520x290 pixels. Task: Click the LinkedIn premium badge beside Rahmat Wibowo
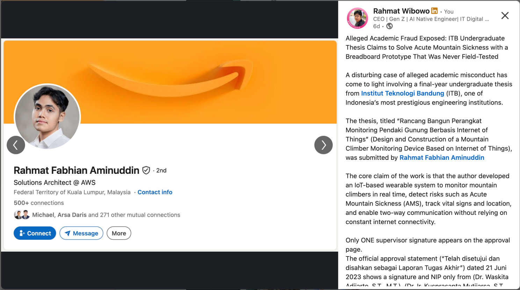(434, 11)
